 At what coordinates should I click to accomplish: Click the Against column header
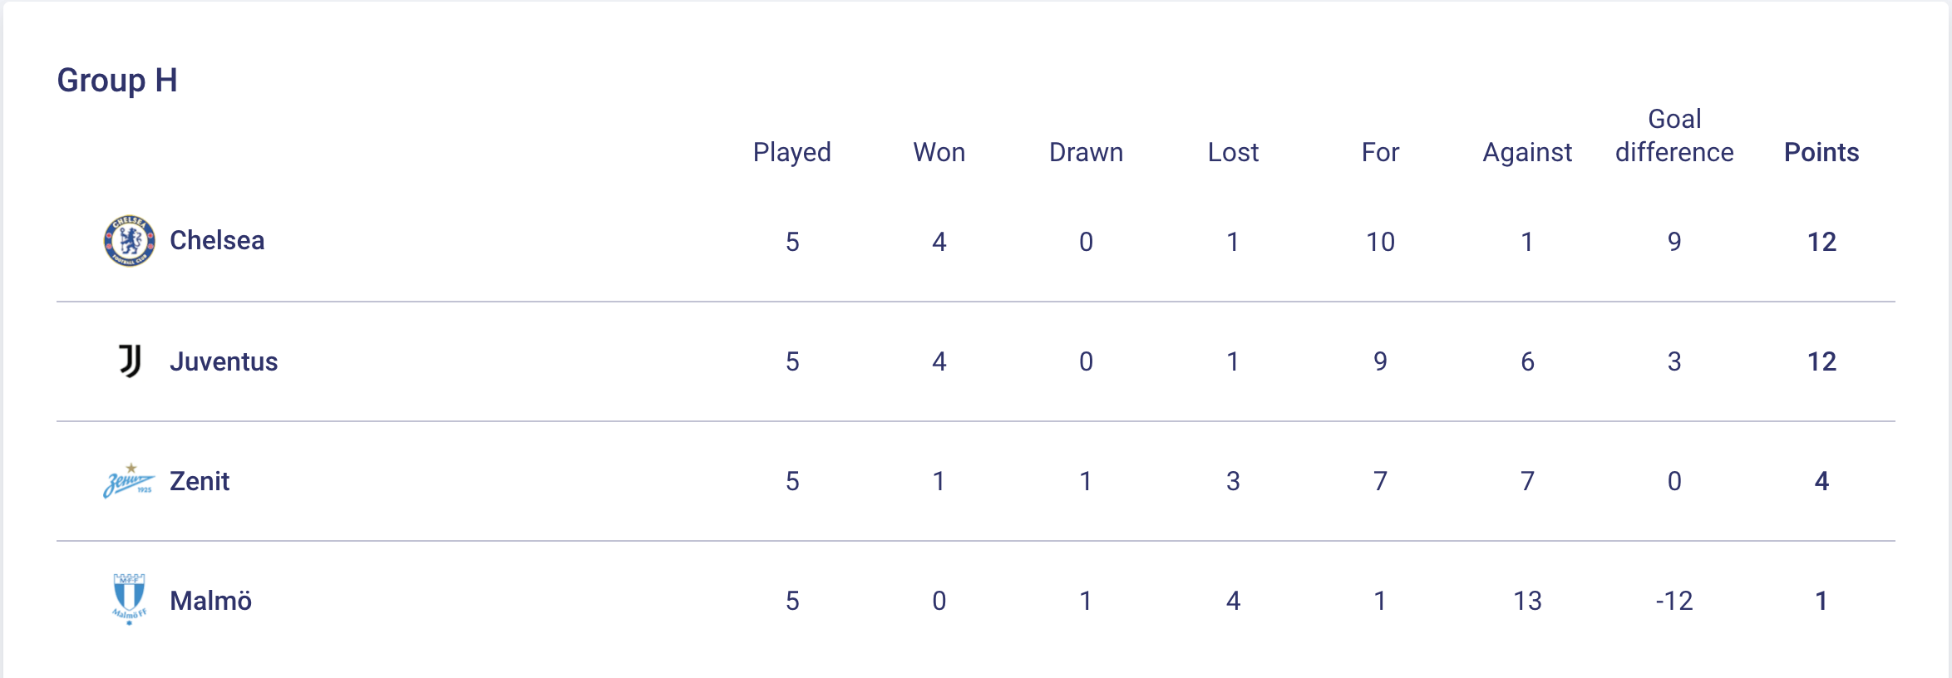(x=1527, y=152)
